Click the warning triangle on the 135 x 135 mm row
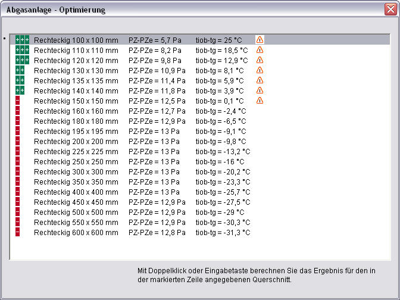This screenshot has height=300, width=400. (x=260, y=80)
